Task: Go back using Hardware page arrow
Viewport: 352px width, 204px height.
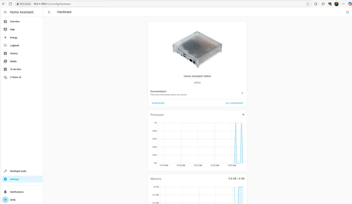Action: [x=49, y=12]
